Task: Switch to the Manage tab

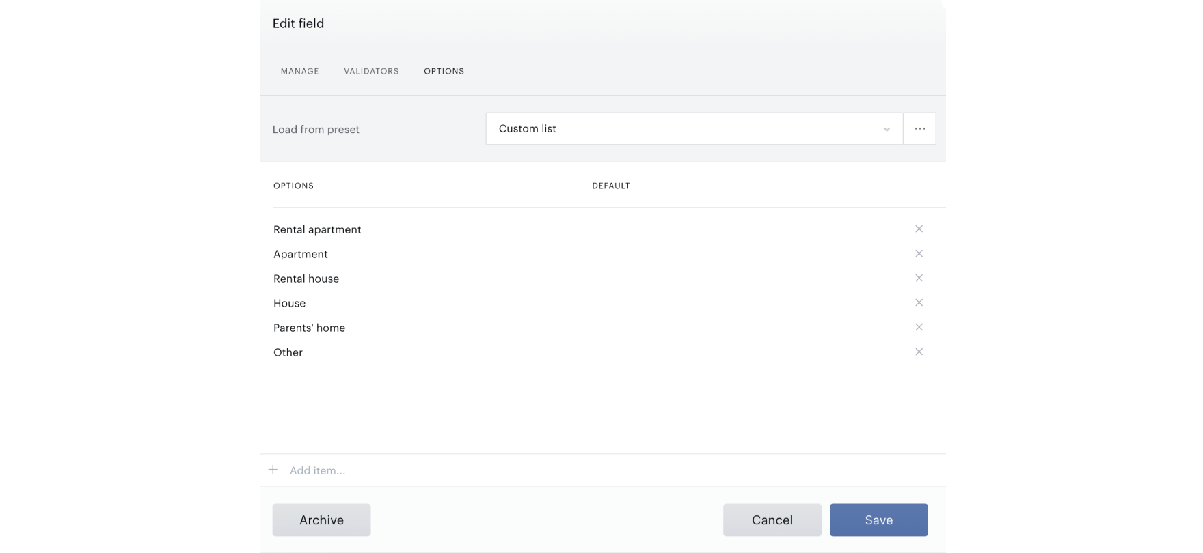Action: tap(299, 71)
